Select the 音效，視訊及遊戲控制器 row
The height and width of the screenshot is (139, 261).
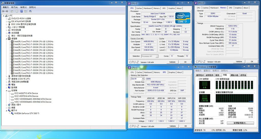(22, 36)
